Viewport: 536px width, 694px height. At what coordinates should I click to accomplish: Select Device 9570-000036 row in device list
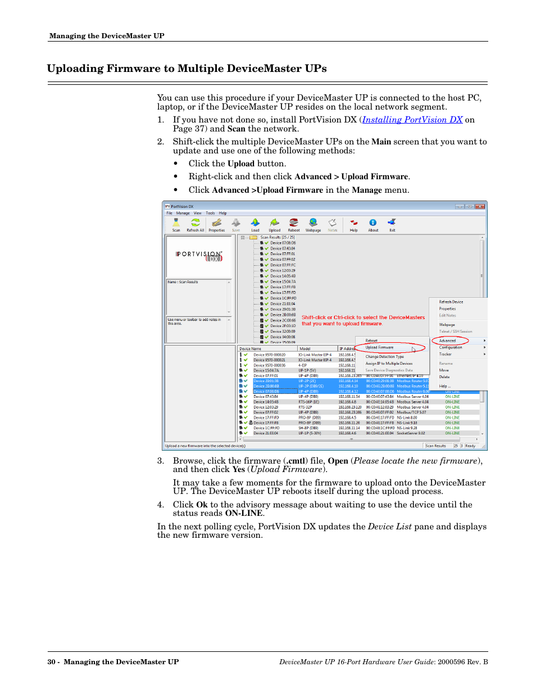297,365
